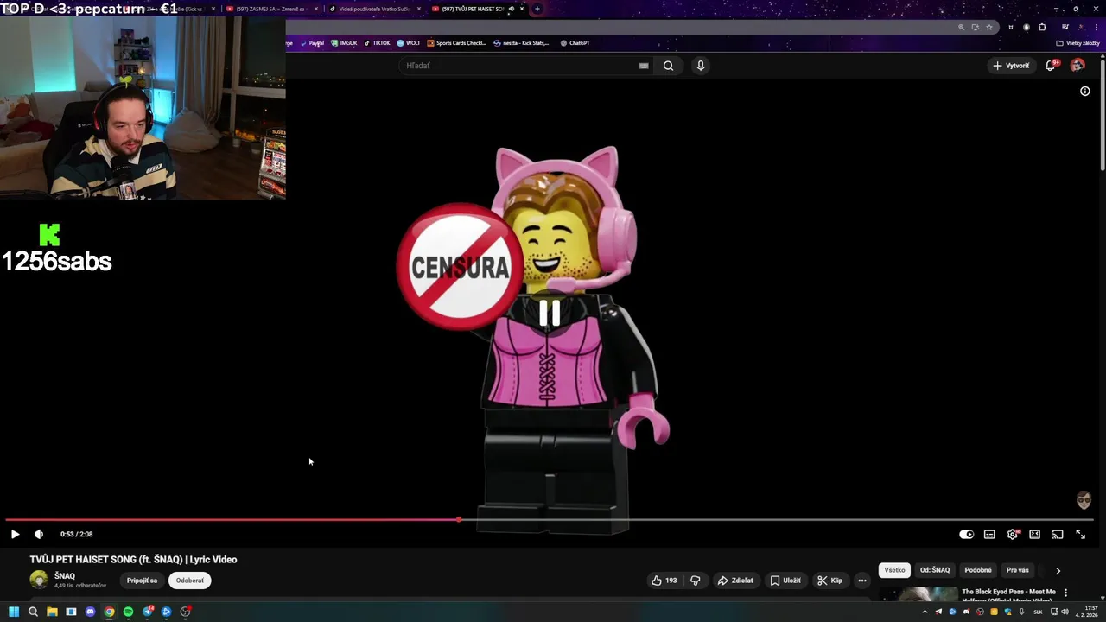Open the TIKTOK bookmark
1106x622 pixels.
tap(378, 43)
